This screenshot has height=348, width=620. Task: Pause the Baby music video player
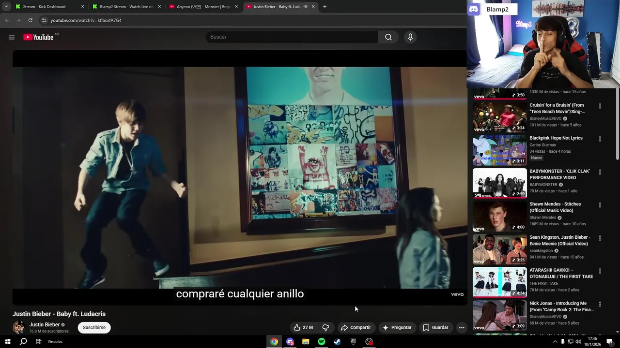point(240,177)
